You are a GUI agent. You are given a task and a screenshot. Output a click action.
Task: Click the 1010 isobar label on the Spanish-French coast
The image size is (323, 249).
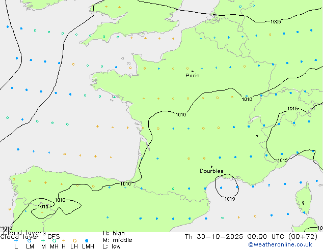[x=125, y=183]
